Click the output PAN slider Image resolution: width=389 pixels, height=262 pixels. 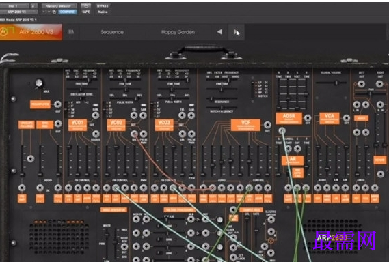coord(371,94)
